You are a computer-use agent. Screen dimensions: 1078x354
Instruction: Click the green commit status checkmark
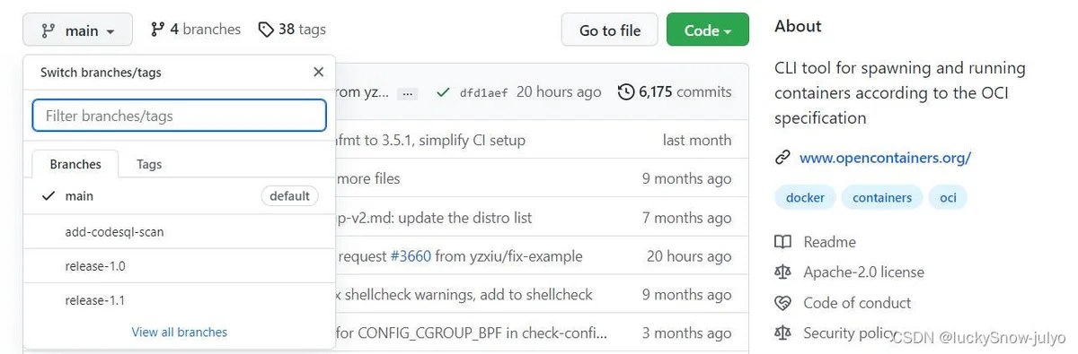point(442,91)
